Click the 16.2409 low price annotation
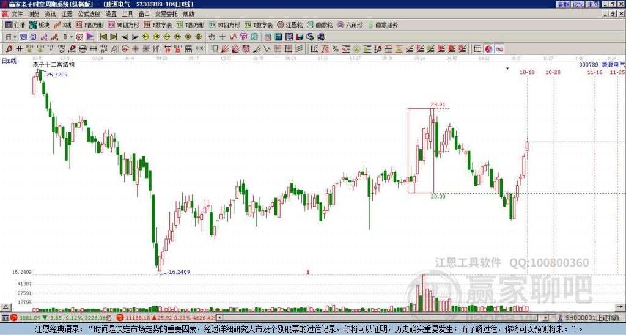 coord(179,272)
